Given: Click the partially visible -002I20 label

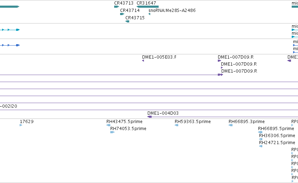Looking at the screenshot, I should (8, 106).
